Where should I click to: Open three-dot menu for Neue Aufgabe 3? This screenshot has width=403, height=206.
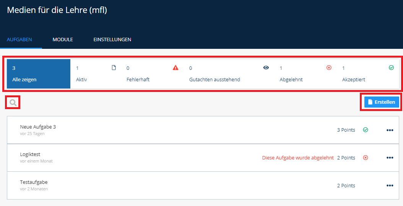pos(390,130)
